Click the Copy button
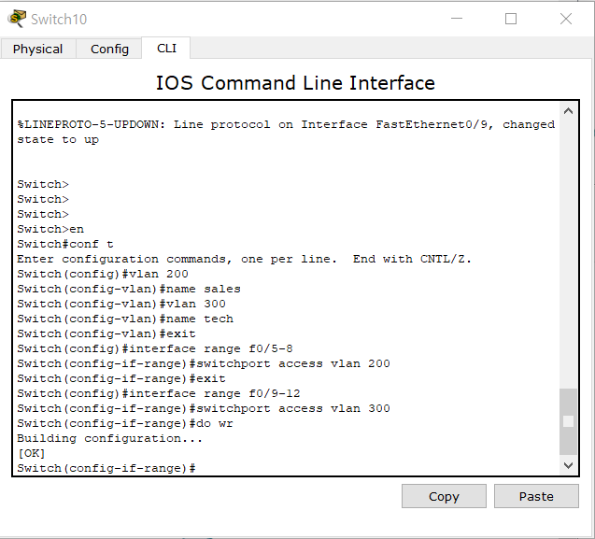Image resolution: width=595 pixels, height=539 pixels. 444,496
